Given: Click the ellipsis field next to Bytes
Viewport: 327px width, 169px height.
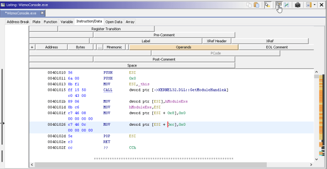Looking at the screenshot, I should pyautogui.click(x=100, y=47).
